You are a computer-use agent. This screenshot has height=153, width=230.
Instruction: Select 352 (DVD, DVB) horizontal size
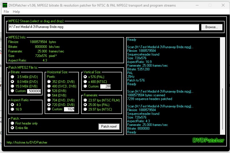pos(49,81)
